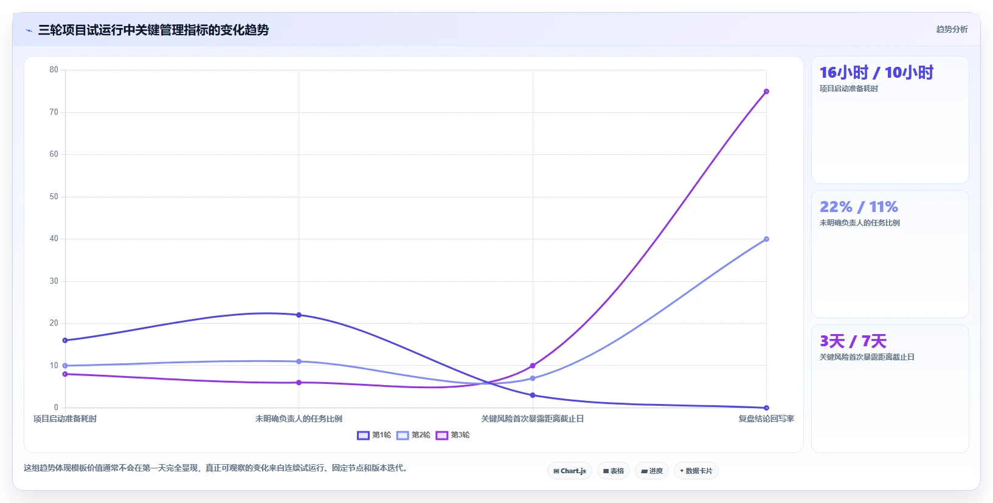The height and width of the screenshot is (503, 993).
Task: Toggle the 第2轮 legend series
Action: tap(413, 435)
